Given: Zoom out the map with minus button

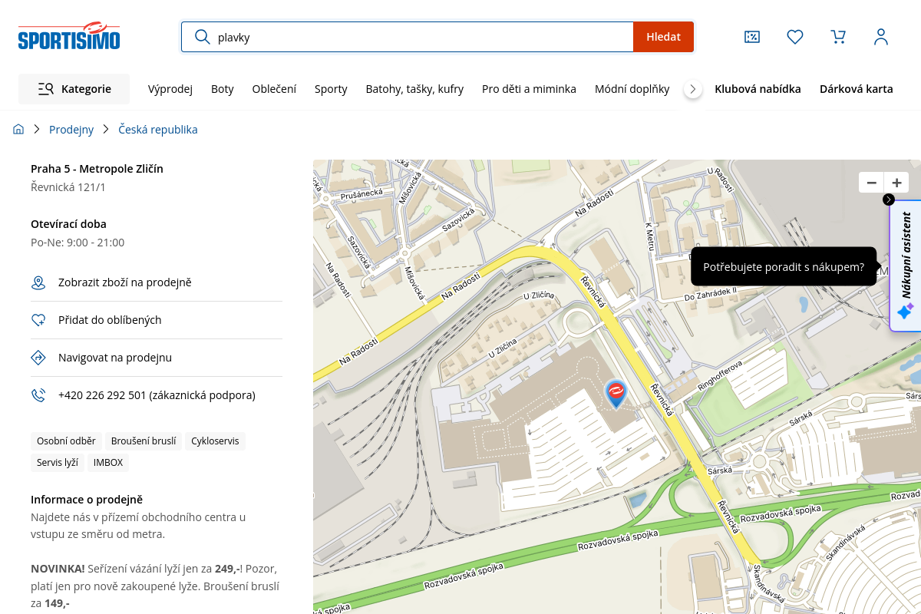Looking at the screenshot, I should click(871, 183).
